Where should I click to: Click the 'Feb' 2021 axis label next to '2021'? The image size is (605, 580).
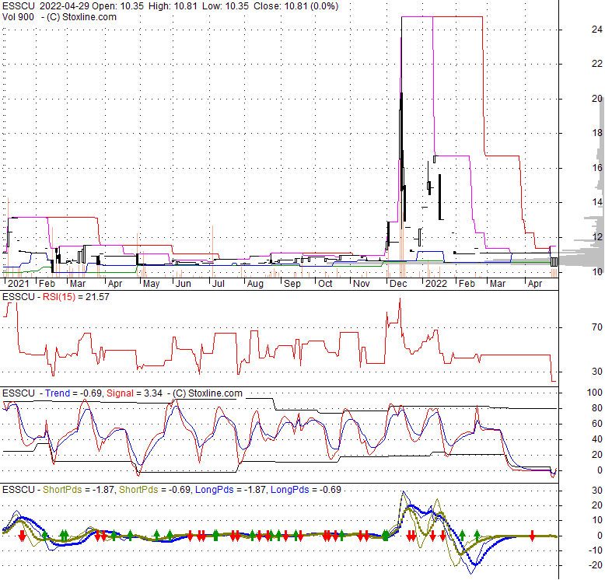coord(47,284)
